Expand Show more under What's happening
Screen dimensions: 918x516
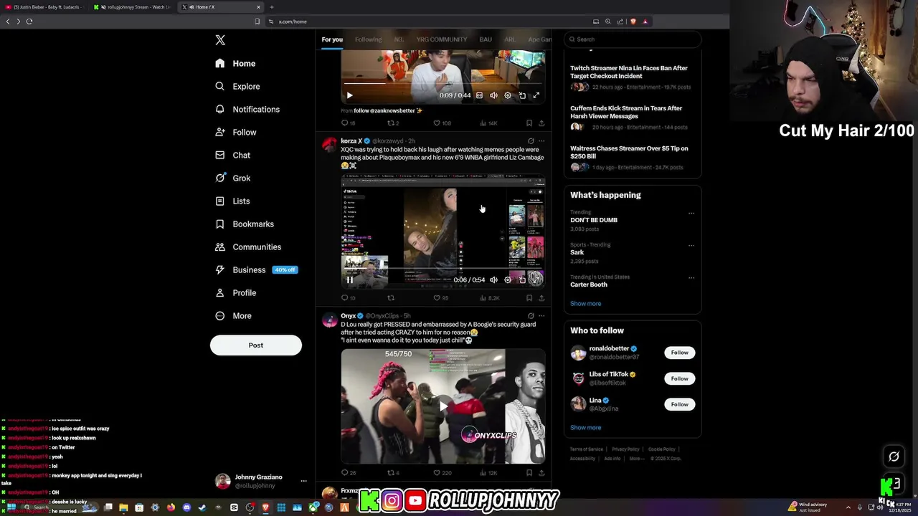click(x=585, y=304)
